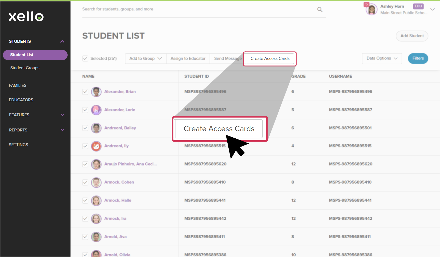The width and height of the screenshot is (440, 257).
Task: Collapse the Students section chevron
Action: [x=62, y=41]
